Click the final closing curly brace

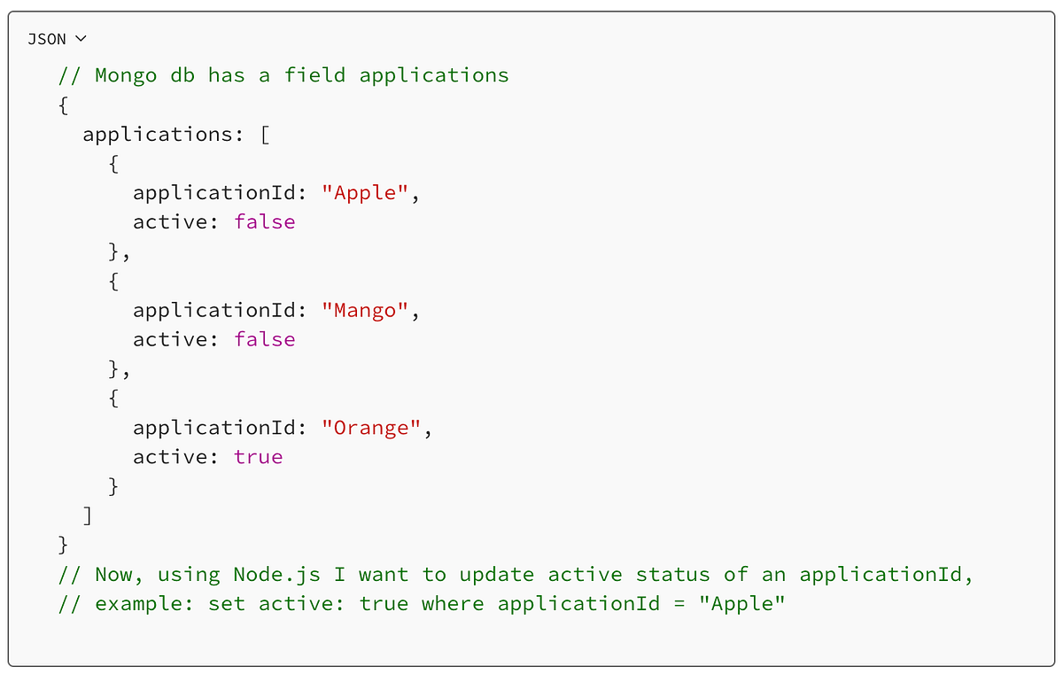click(63, 545)
